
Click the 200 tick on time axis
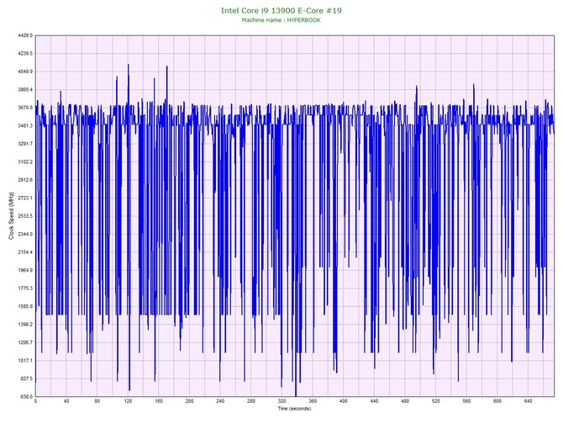click(x=189, y=401)
